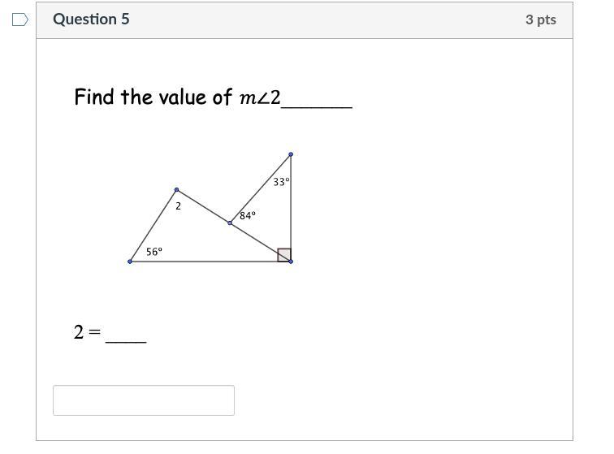
Task: Click the middle intersection point near 84°
Action: pyautogui.click(x=230, y=223)
